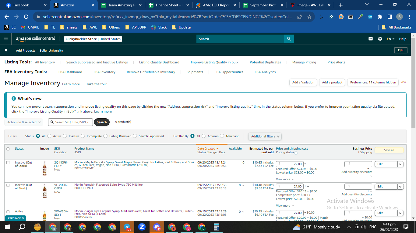Viewport: 416px width, 233px height.
Task: Go back with the browser back arrow
Action: (x=7, y=17)
